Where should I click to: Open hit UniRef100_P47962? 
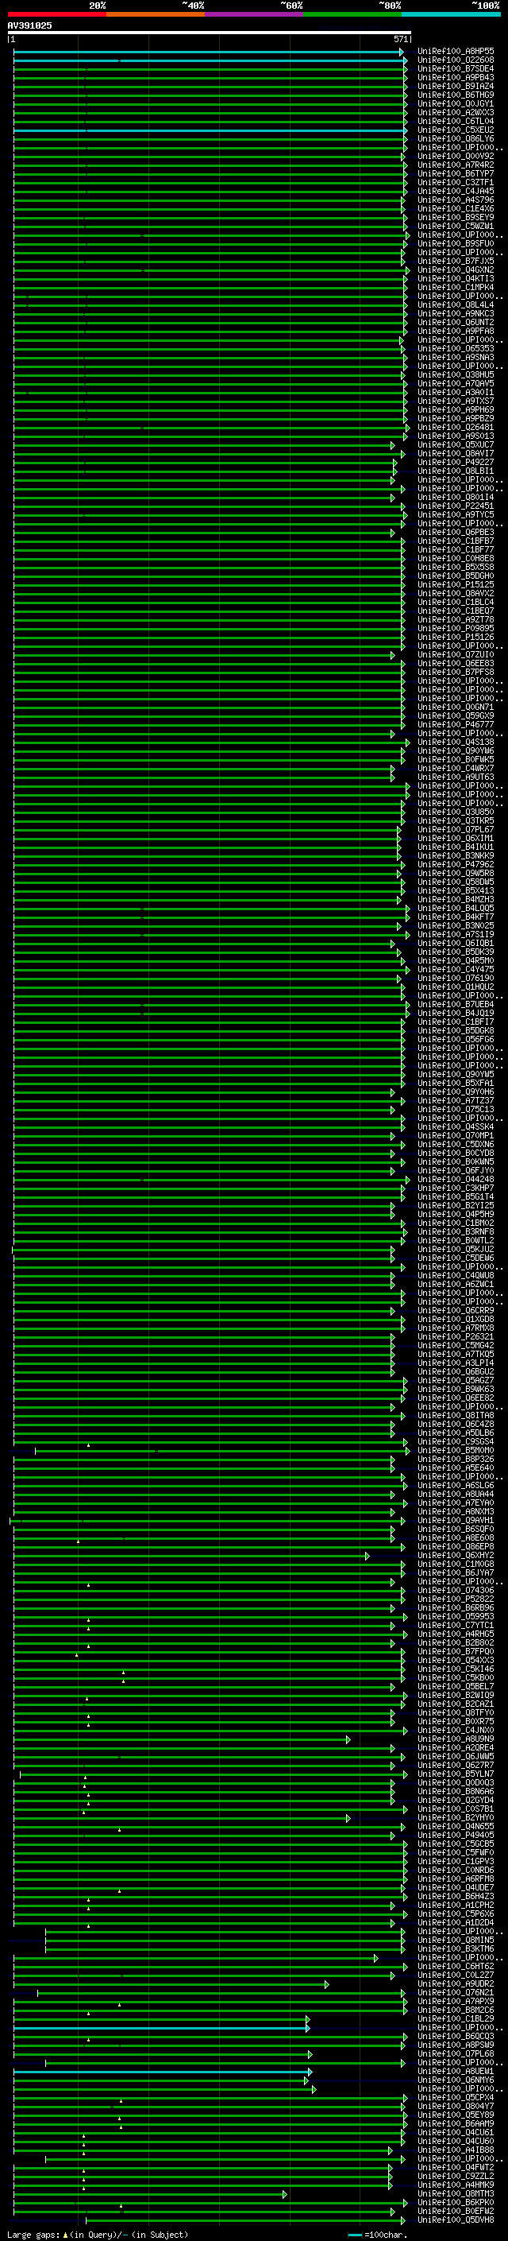click(x=456, y=864)
